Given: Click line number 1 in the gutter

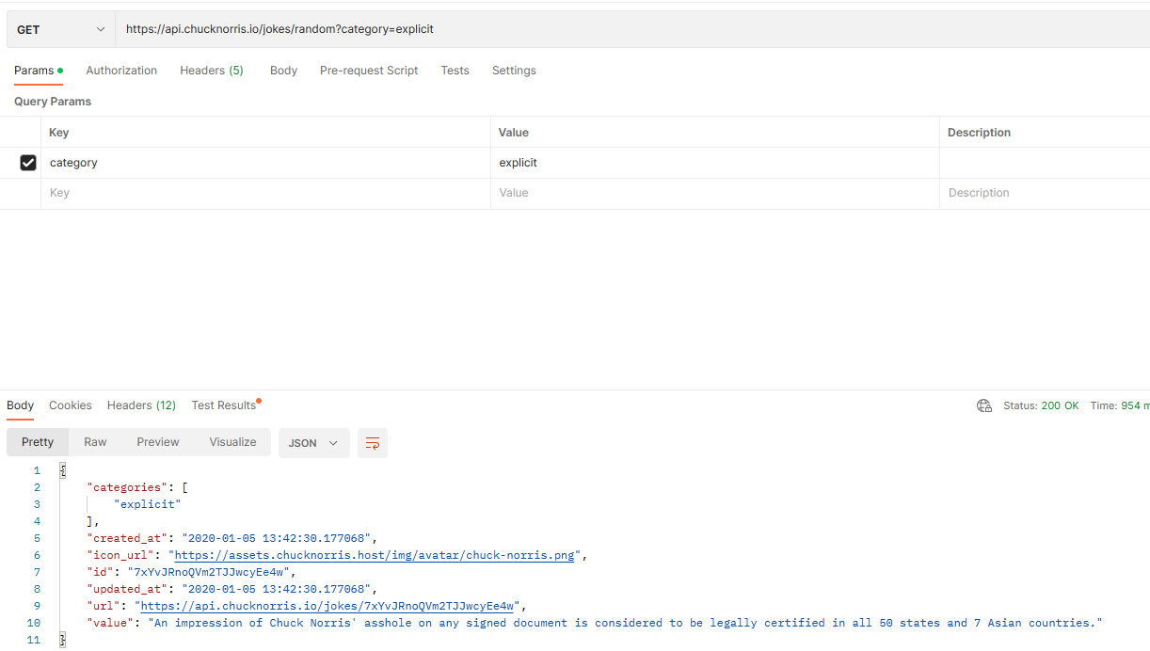Looking at the screenshot, I should pyautogui.click(x=37, y=470).
